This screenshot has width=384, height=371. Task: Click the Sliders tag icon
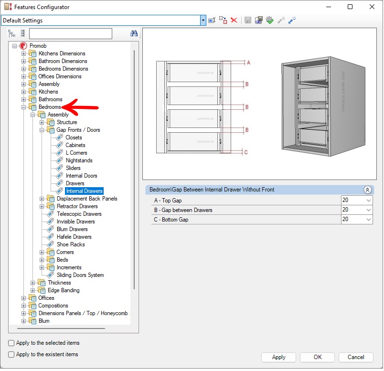click(60, 168)
